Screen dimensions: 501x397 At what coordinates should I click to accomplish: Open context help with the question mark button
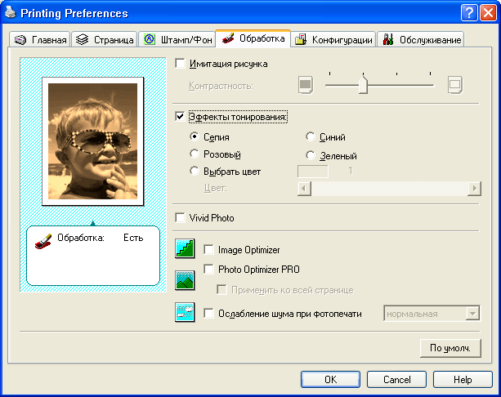click(x=468, y=13)
